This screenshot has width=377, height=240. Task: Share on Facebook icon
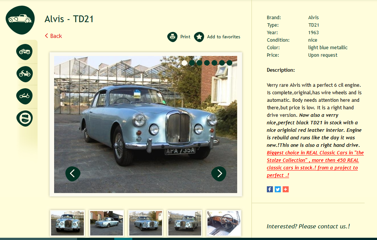coord(270,189)
